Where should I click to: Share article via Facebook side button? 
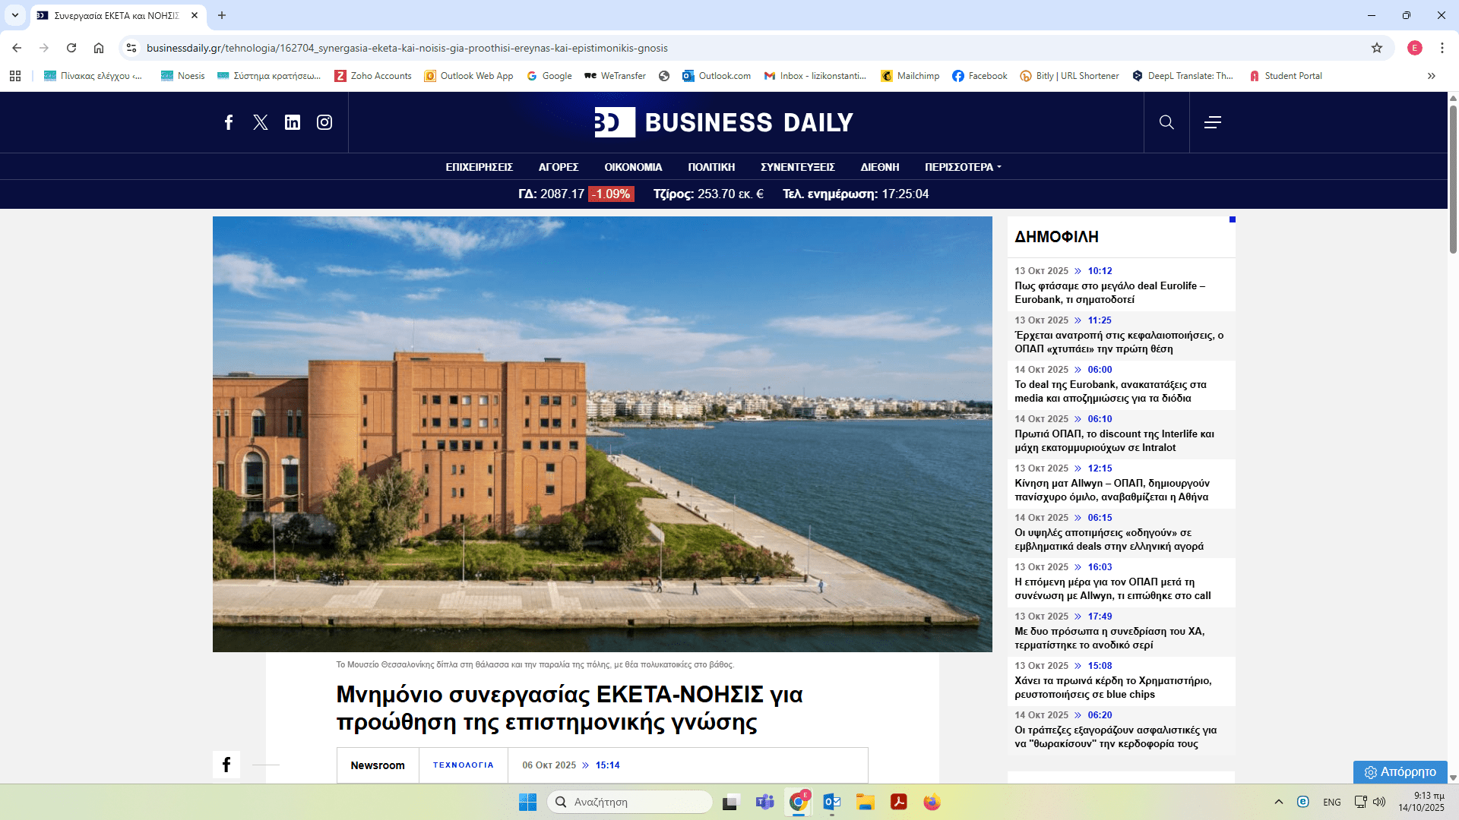[226, 765]
